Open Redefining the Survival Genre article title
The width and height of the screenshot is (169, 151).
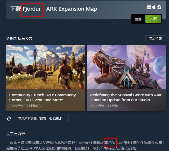point(126,97)
